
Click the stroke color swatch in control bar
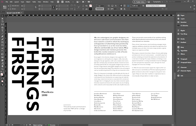click(91, 9)
